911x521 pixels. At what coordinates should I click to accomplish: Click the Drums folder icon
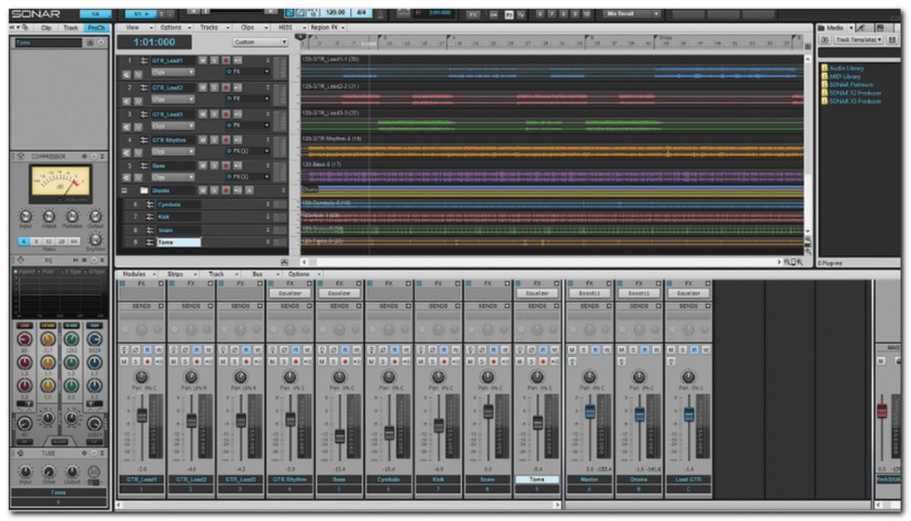tap(144, 190)
